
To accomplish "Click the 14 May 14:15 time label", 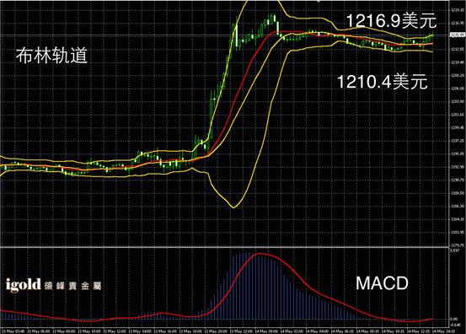I will click(x=443, y=331).
